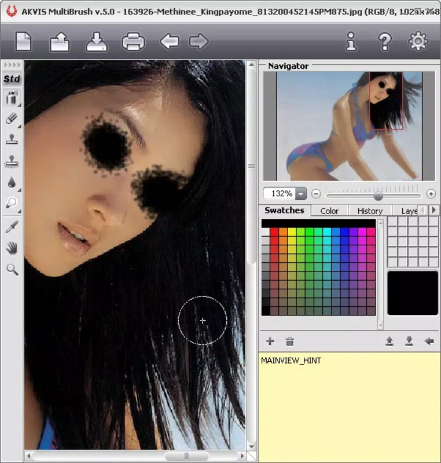Click the left-pointing arrow under swatches
Screen dimensions: 441x463
tap(429, 341)
